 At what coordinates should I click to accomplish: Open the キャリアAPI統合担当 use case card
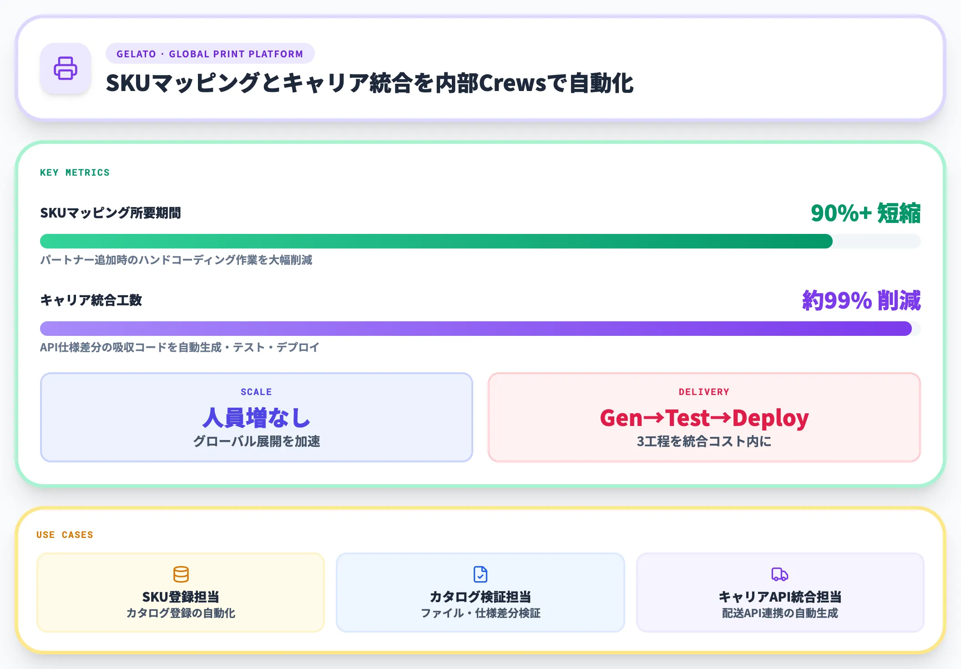point(780,593)
